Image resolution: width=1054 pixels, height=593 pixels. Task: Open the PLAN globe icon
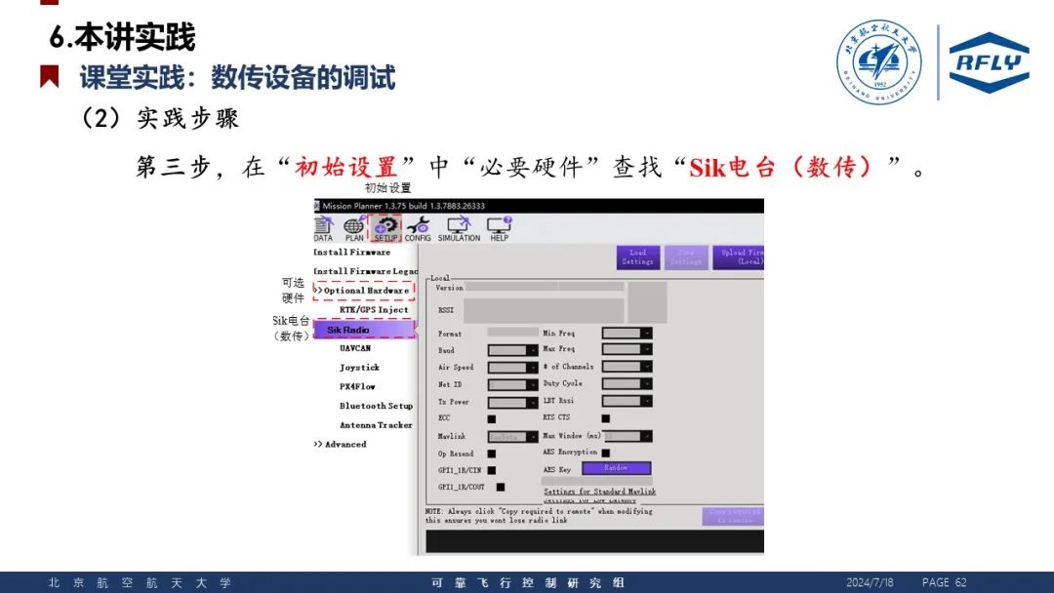354,227
